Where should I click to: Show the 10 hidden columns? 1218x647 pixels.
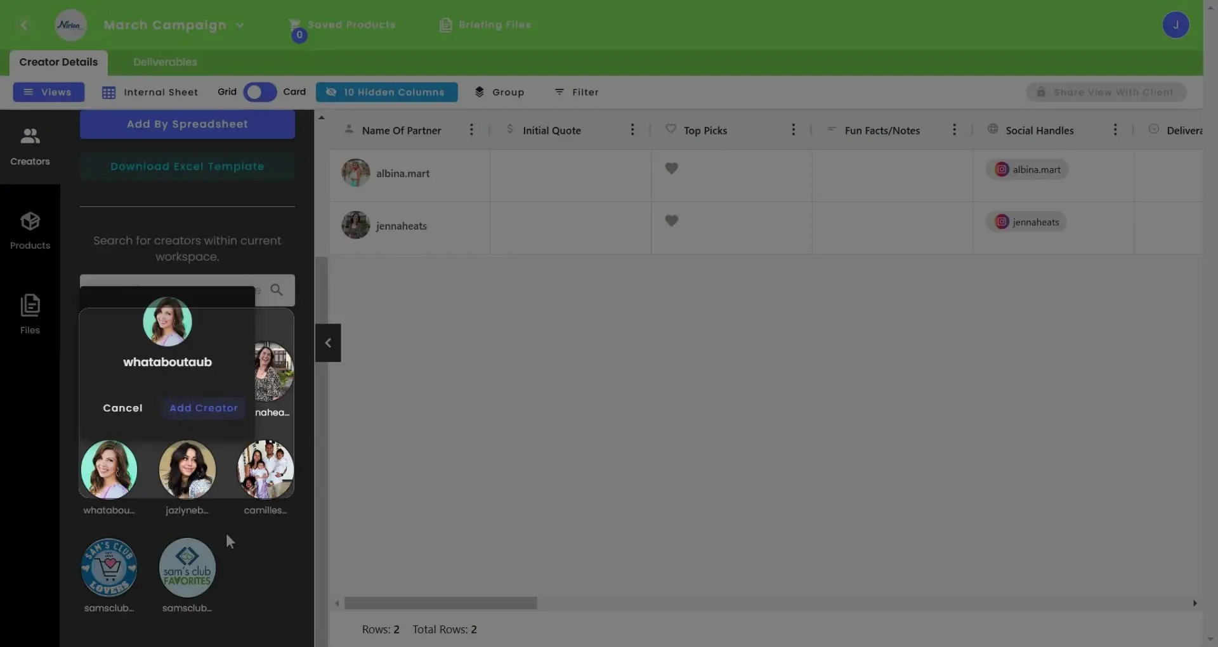(x=387, y=92)
